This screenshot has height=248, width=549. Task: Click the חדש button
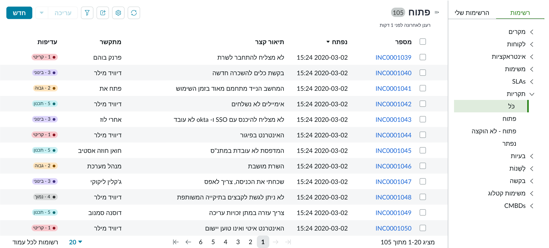coord(19,12)
